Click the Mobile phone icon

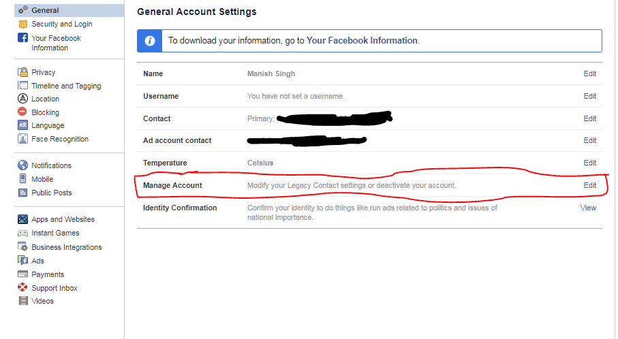pos(23,179)
